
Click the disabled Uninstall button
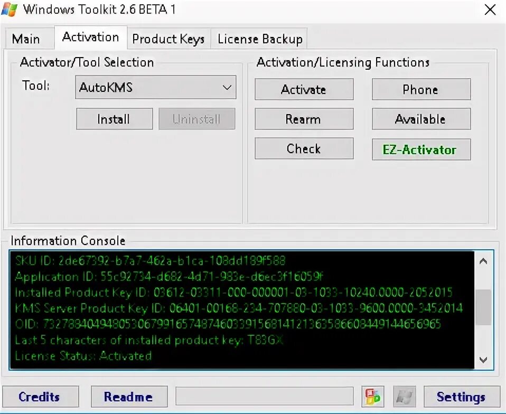click(x=197, y=119)
